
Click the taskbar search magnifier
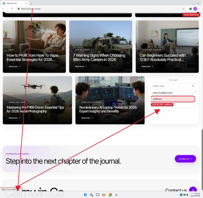[x=91, y=195]
